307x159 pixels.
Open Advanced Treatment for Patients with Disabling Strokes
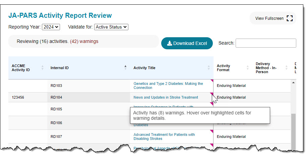click(x=164, y=137)
